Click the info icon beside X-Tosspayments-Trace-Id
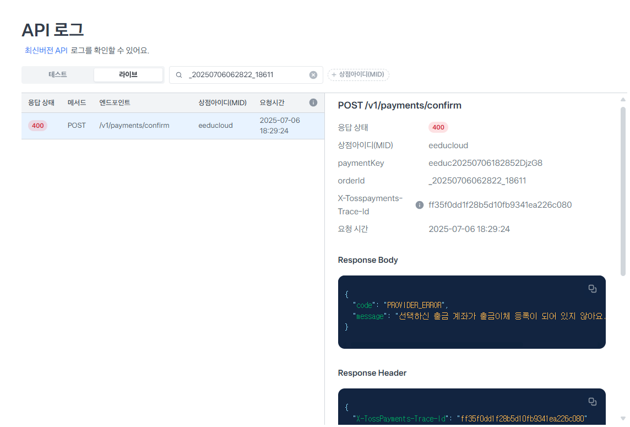The image size is (630, 427). click(x=420, y=205)
